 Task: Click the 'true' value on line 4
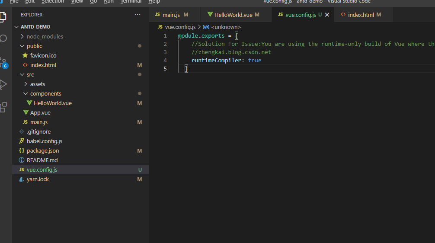point(254,60)
